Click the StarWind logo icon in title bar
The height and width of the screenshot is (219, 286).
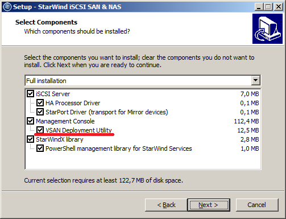click(7, 7)
